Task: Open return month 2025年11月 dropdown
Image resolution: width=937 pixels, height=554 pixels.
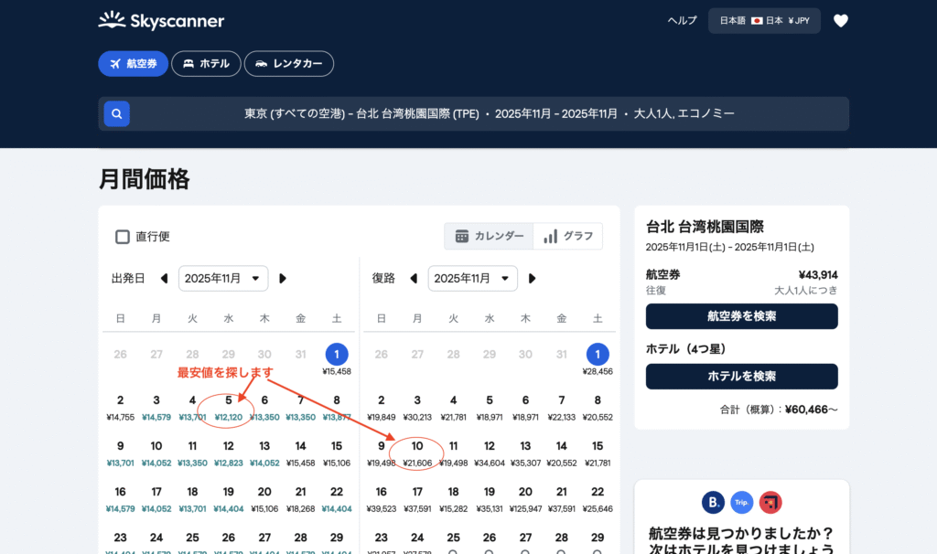Action: point(472,279)
